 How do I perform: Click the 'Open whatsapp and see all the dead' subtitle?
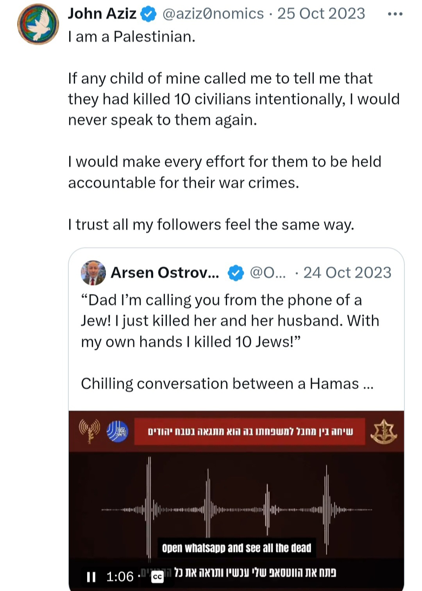tap(237, 548)
